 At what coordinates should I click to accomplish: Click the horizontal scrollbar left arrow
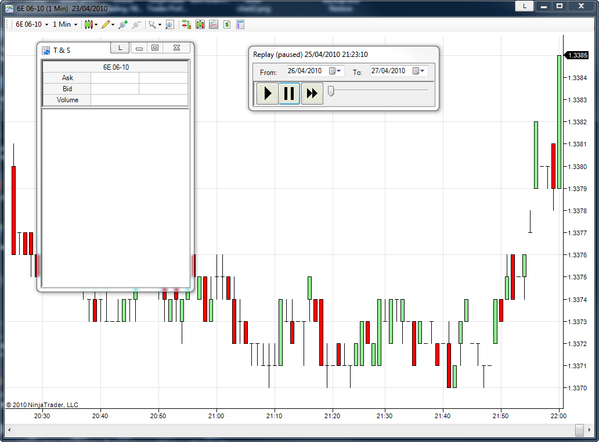9,430
